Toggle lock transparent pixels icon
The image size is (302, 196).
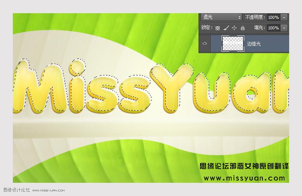218,28
